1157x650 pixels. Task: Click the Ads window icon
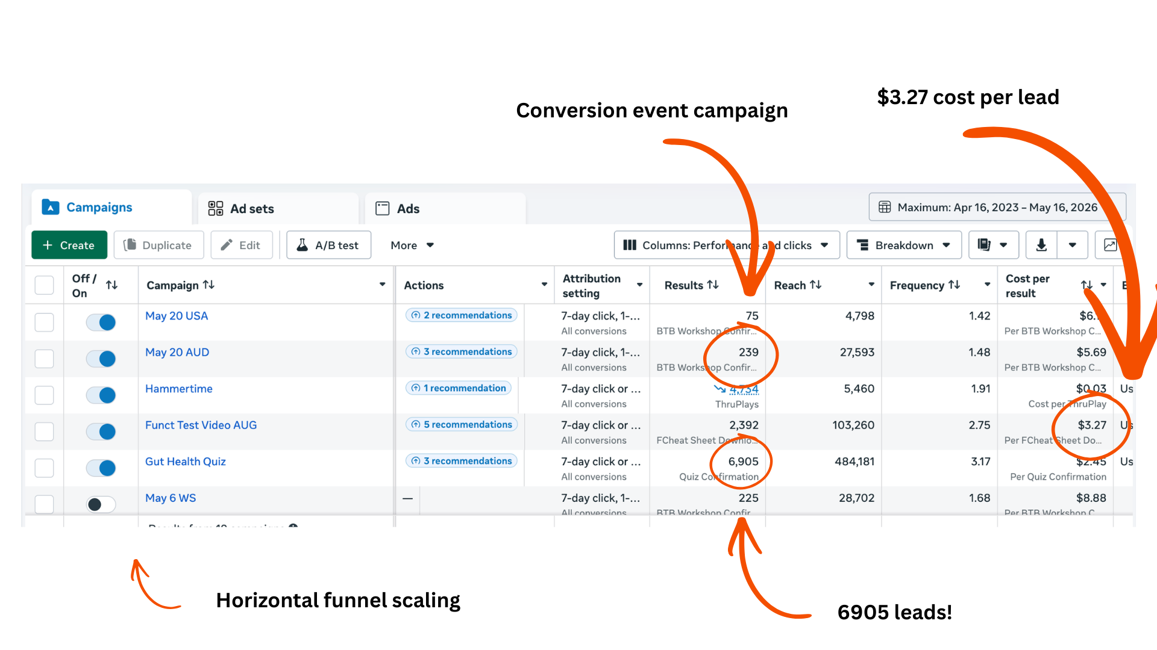pyautogui.click(x=383, y=208)
